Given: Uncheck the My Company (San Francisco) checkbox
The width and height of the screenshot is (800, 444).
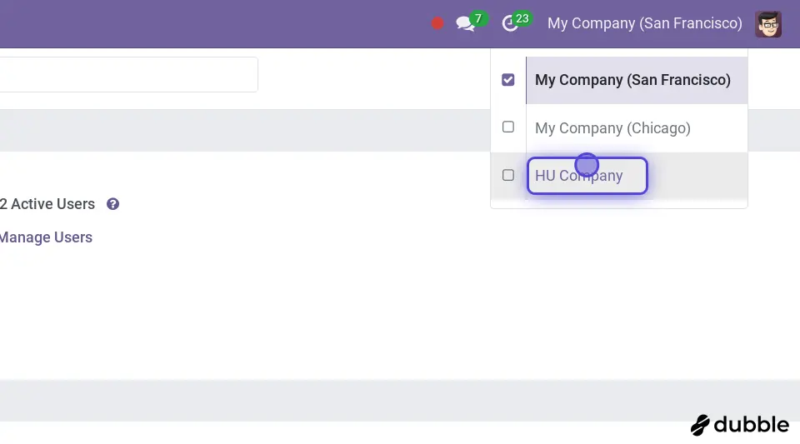Looking at the screenshot, I should coord(508,80).
